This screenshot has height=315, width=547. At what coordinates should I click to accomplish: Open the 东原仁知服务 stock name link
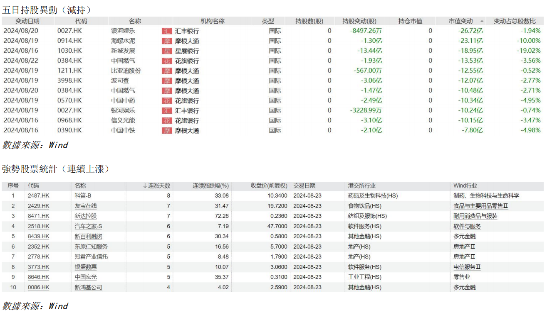[91, 247]
